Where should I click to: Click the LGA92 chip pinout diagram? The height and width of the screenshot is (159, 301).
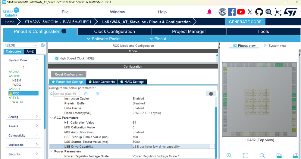coord(259,99)
